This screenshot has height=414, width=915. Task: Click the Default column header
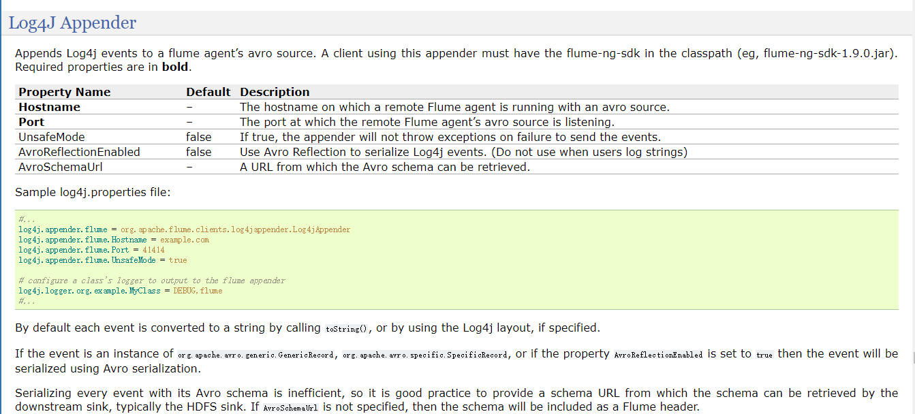(x=208, y=92)
